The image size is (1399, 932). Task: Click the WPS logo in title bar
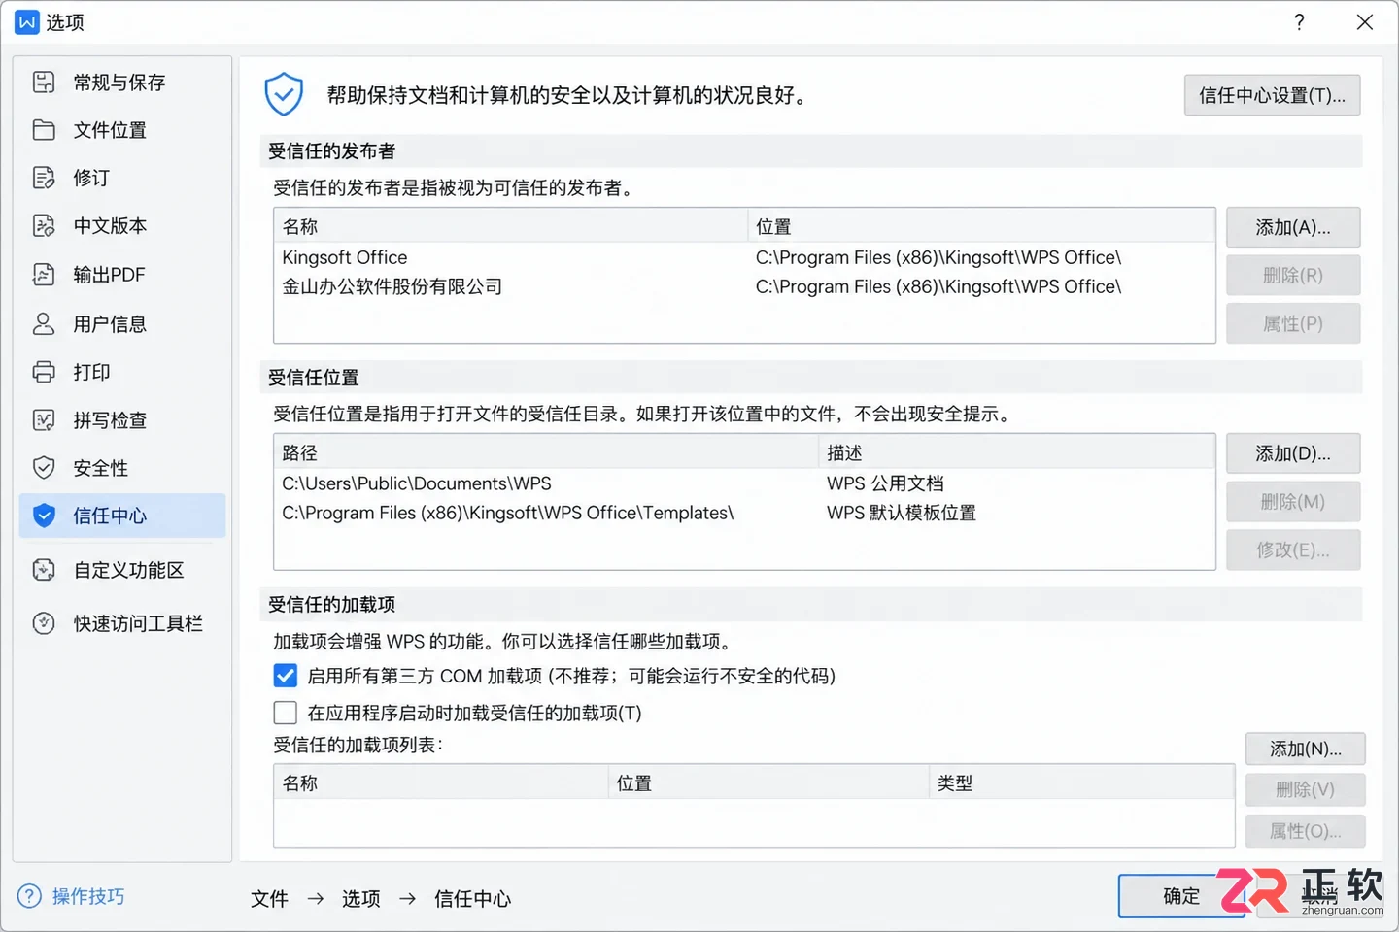tap(27, 22)
